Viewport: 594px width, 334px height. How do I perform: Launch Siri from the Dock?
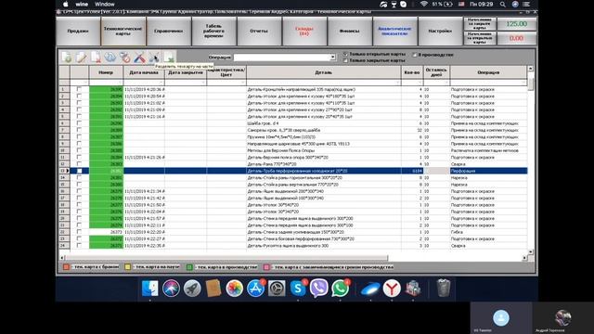(x=171, y=289)
